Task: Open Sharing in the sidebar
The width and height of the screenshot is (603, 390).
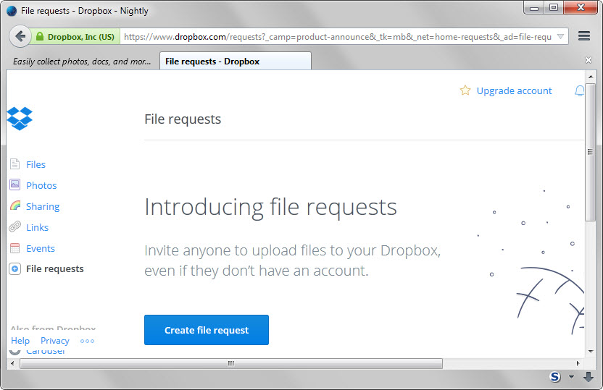Action: click(43, 206)
